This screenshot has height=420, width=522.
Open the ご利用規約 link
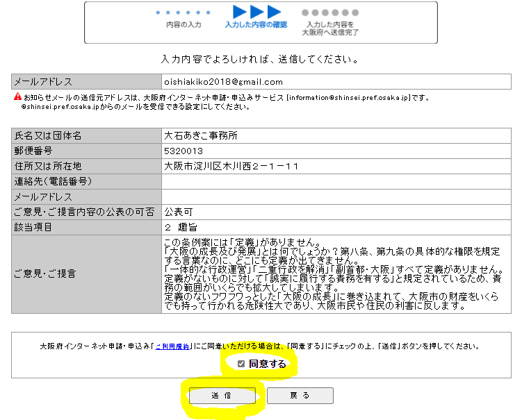click(x=172, y=346)
